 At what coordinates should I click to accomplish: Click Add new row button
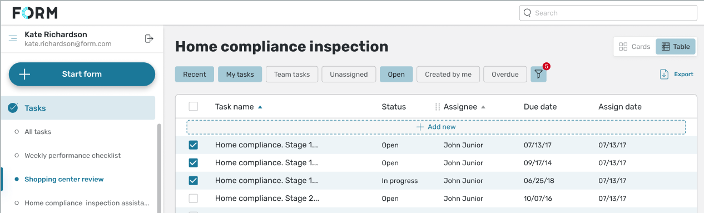(x=436, y=127)
